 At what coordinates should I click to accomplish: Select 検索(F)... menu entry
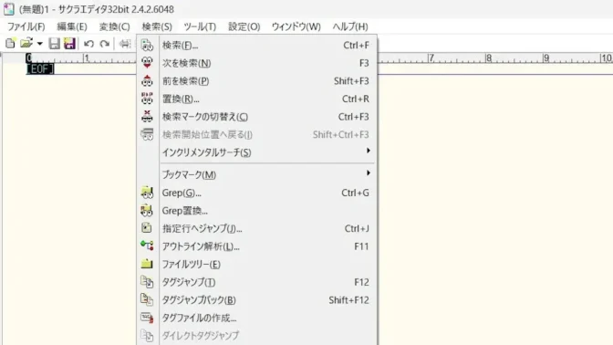tap(257, 46)
